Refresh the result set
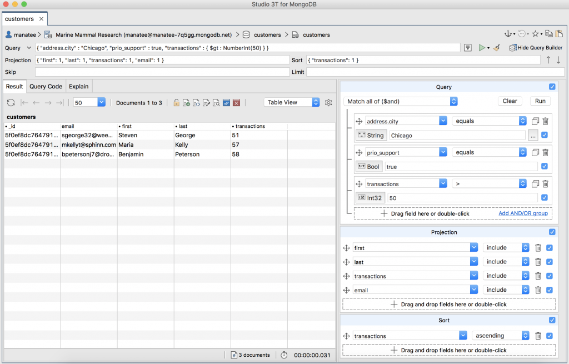Viewport: 569px width, 364px height. coord(11,103)
